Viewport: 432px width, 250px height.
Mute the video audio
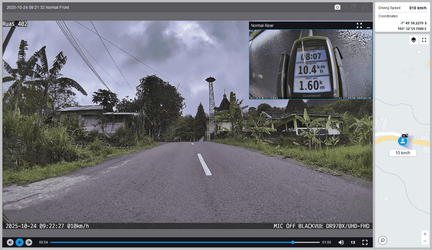pyautogui.click(x=341, y=242)
